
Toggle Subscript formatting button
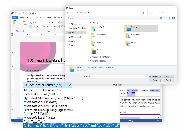tap(48, 26)
